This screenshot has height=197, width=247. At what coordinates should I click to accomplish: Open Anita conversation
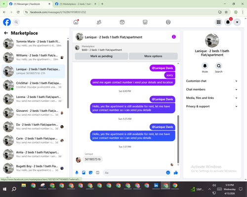(x=33, y=155)
